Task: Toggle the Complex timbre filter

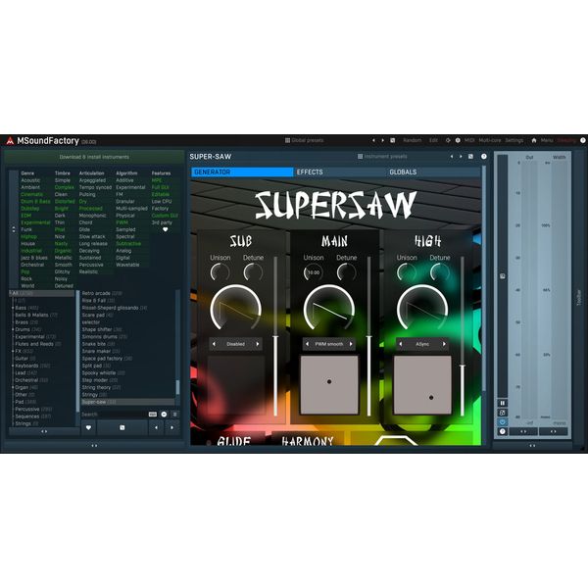Action: coord(64,187)
